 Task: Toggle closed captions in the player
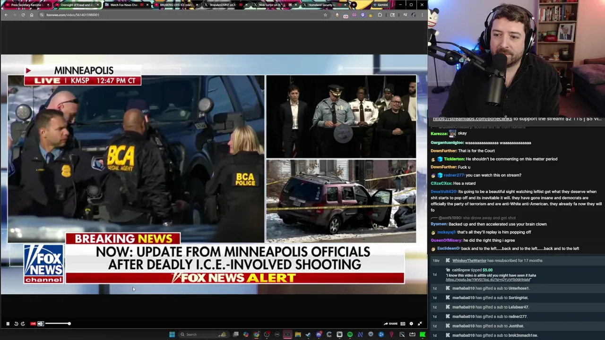tap(403, 323)
